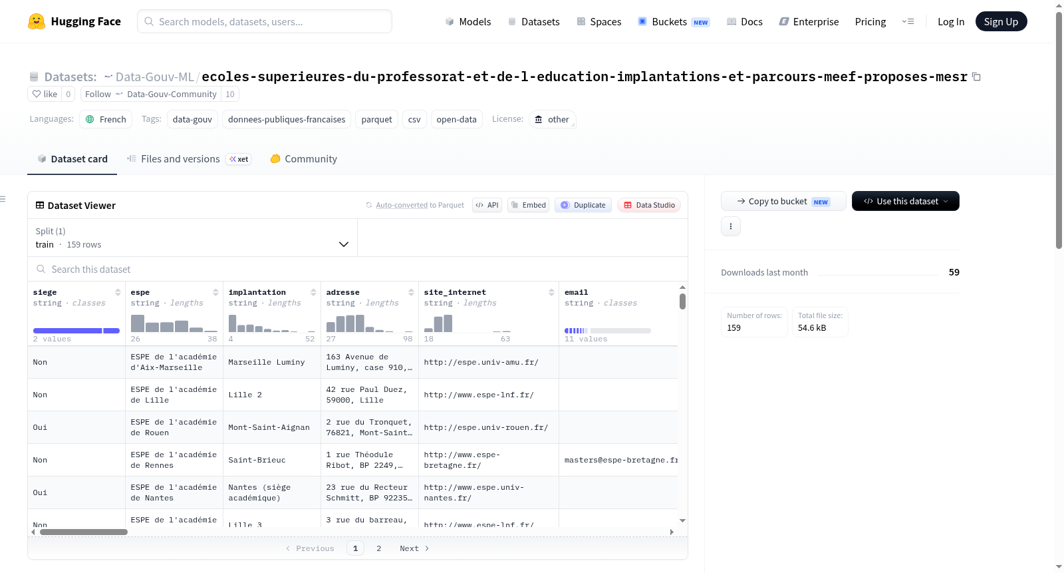Open the Docs nav item
The height and width of the screenshot is (573, 1064).
point(745,21)
